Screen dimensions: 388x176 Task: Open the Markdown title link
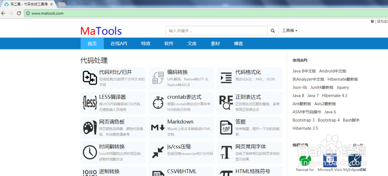pyautogui.click(x=180, y=122)
